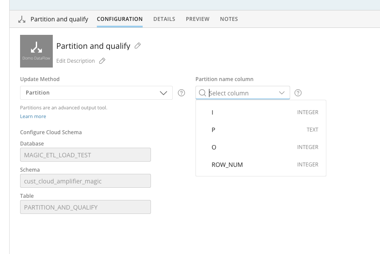Go to the Notes tab

coord(229,19)
